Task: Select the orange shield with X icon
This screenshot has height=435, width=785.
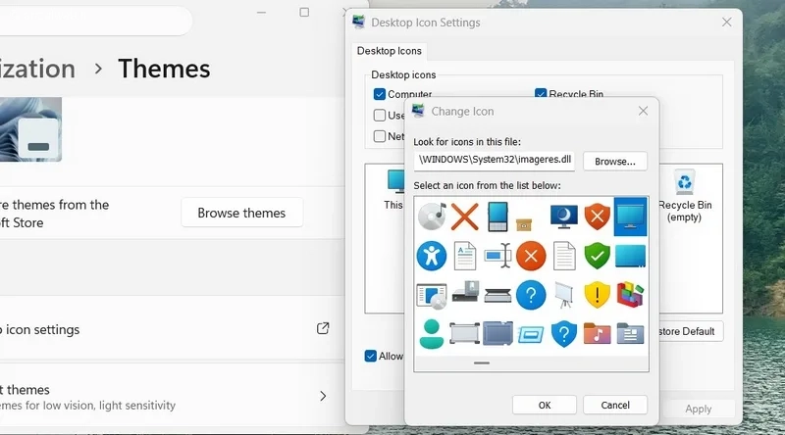Action: point(597,216)
